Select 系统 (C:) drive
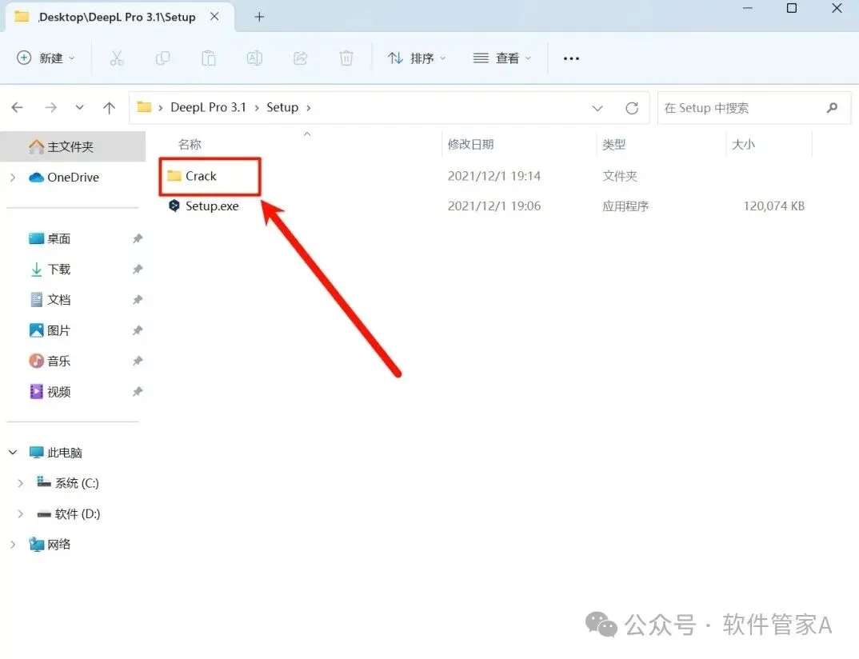Image resolution: width=859 pixels, height=659 pixels. point(67,483)
